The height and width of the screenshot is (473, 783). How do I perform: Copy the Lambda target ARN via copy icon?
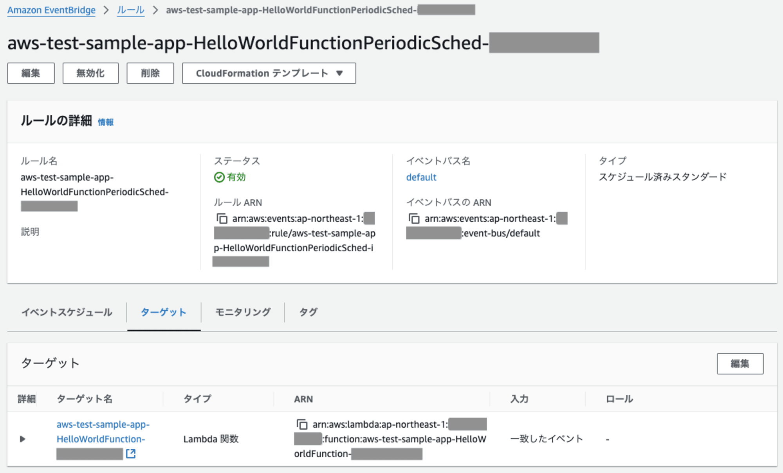pyautogui.click(x=302, y=424)
